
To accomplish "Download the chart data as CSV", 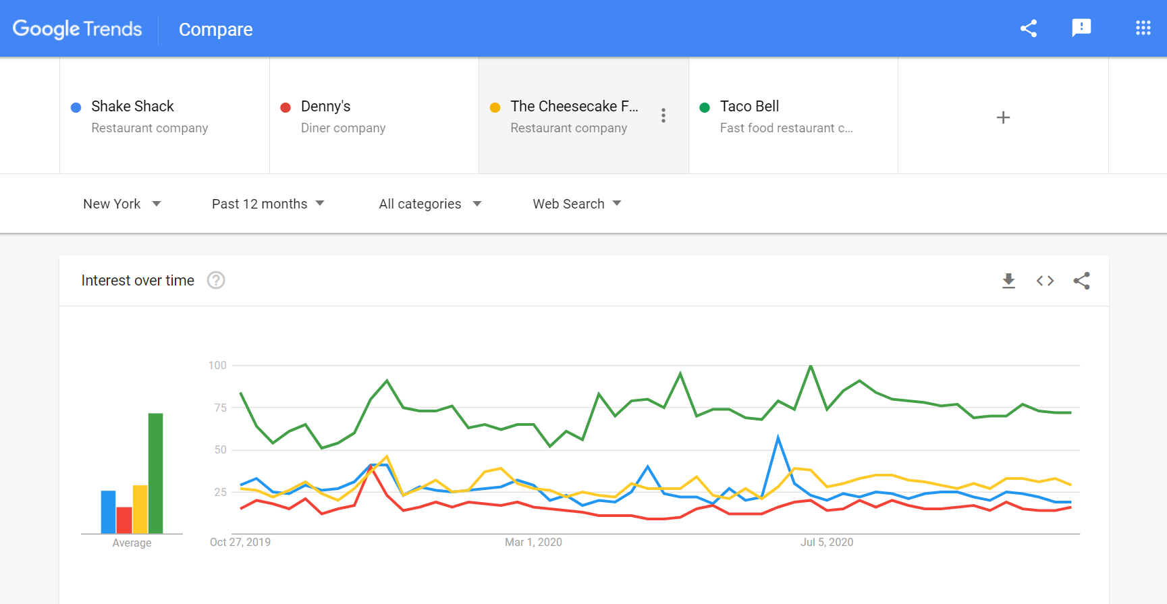I will (1008, 280).
